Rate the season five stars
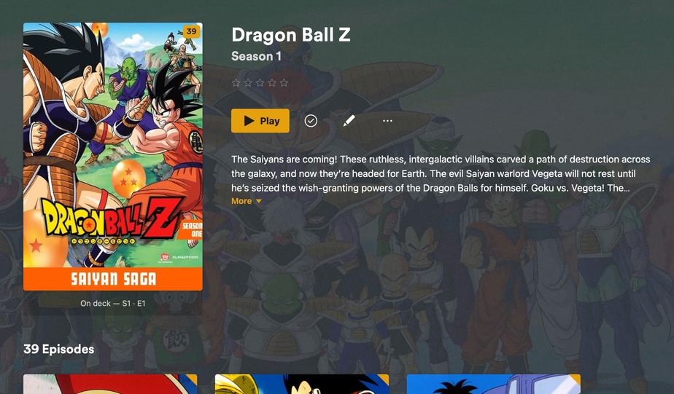The height and width of the screenshot is (394, 674). tap(284, 83)
